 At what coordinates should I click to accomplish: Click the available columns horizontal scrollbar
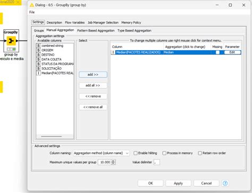(x=52, y=136)
